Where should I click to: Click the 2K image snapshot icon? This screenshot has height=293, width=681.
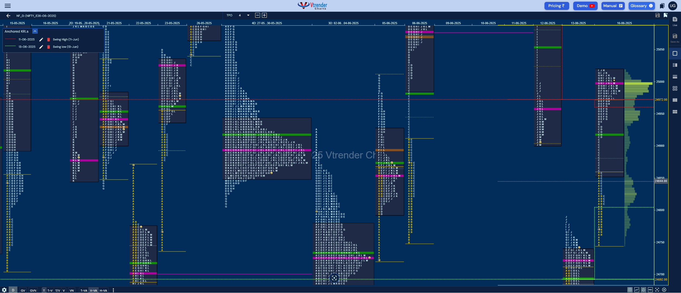tap(643, 290)
